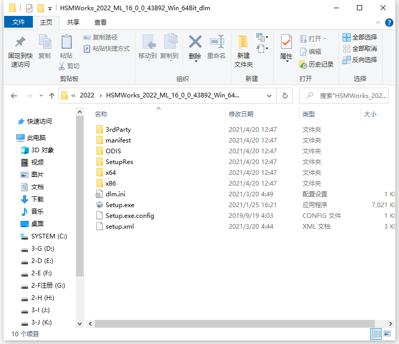
Task: Click Paste Shortcut in ribbon
Action: tap(107, 49)
